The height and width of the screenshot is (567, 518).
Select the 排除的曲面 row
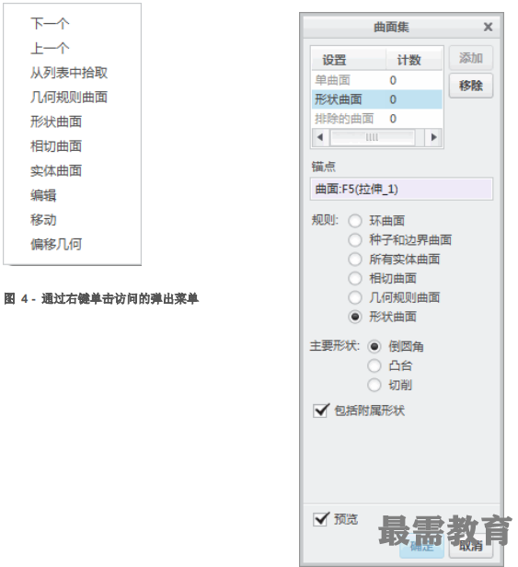tap(377, 118)
